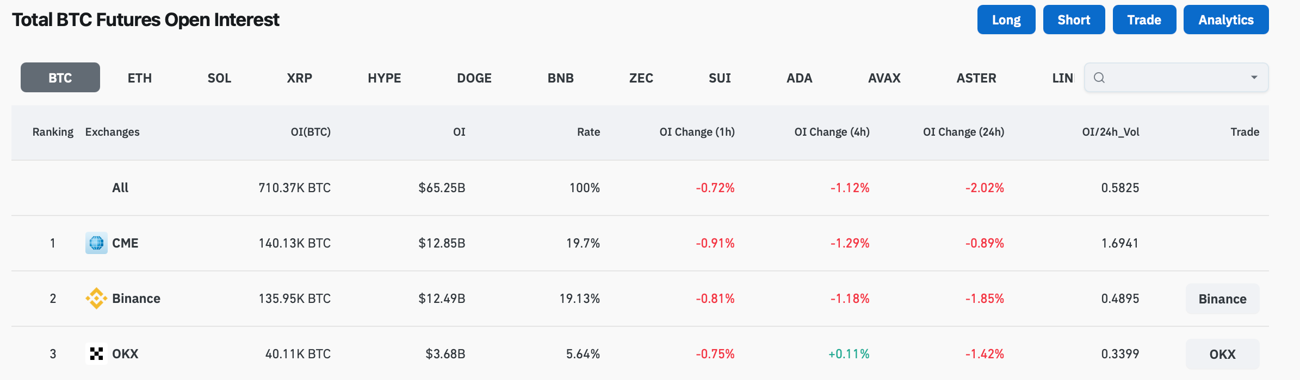Screen dimensions: 1300x380
Task: Switch to the DOGE tab
Action: tap(474, 78)
